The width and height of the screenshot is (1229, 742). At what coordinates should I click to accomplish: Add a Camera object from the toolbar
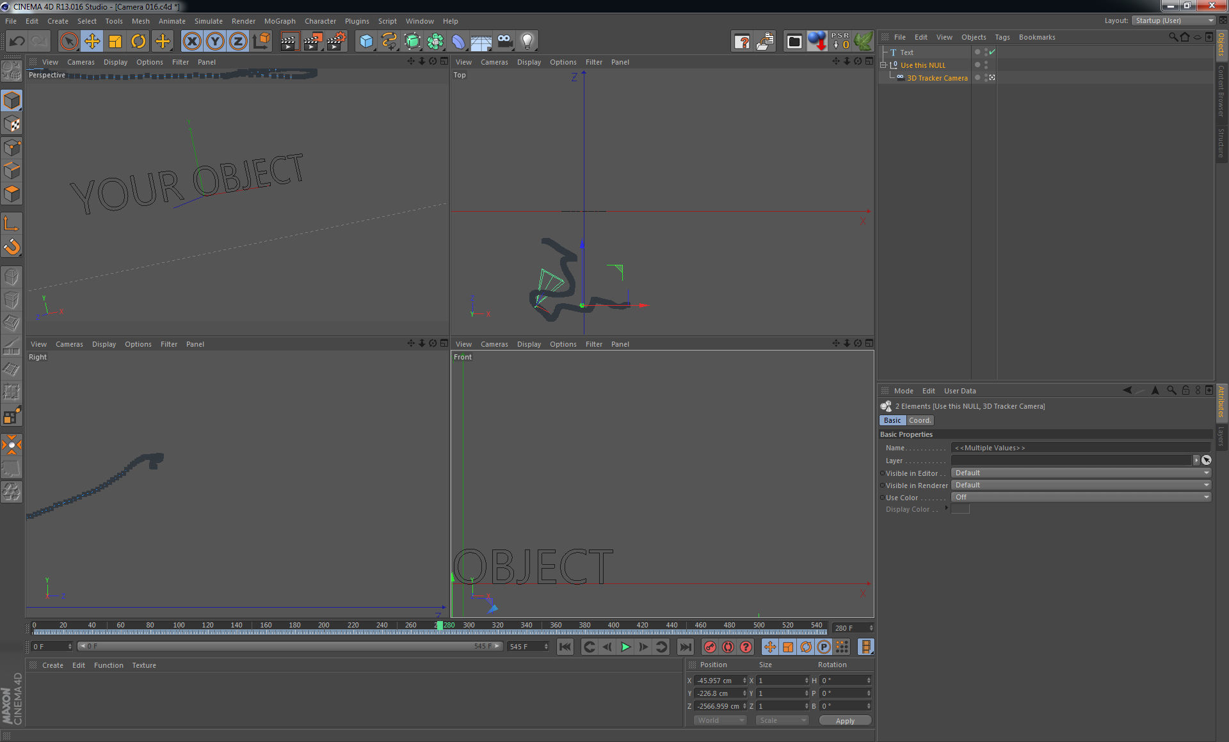click(504, 41)
